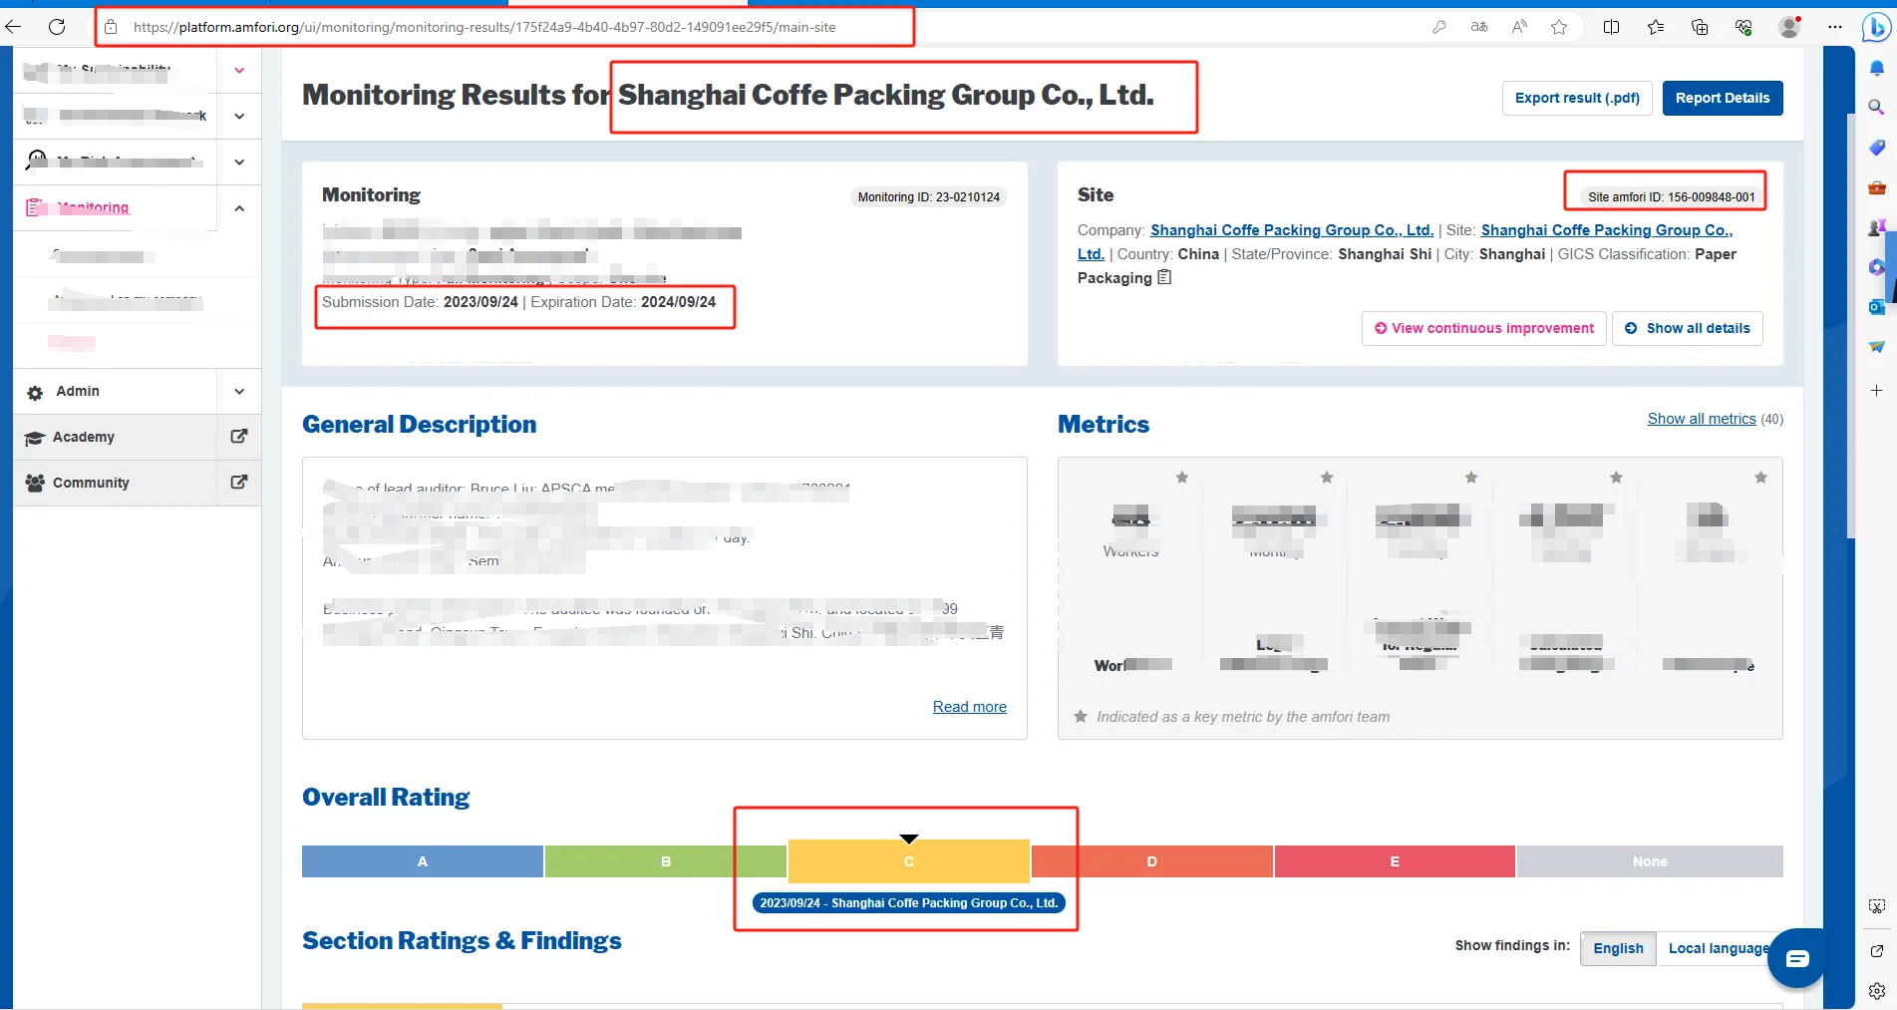Add a sidebar app with plus icon
Image resolution: width=1897 pixels, height=1010 pixels.
(x=1876, y=390)
